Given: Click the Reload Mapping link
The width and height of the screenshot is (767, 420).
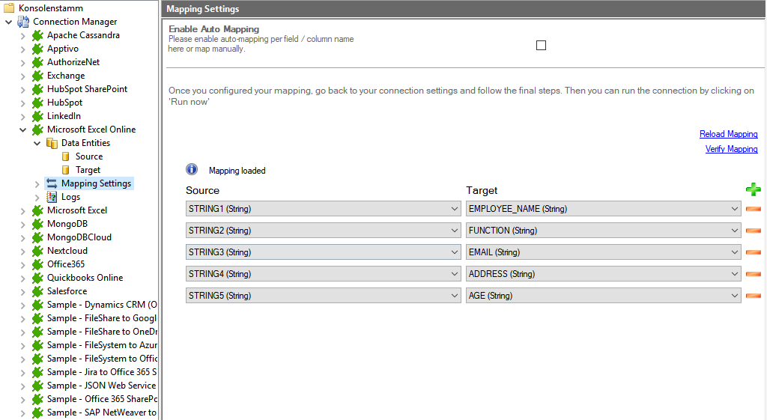Looking at the screenshot, I should coord(728,134).
